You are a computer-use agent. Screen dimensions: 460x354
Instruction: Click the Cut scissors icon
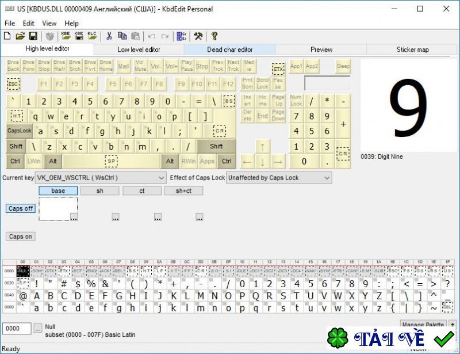click(109, 36)
